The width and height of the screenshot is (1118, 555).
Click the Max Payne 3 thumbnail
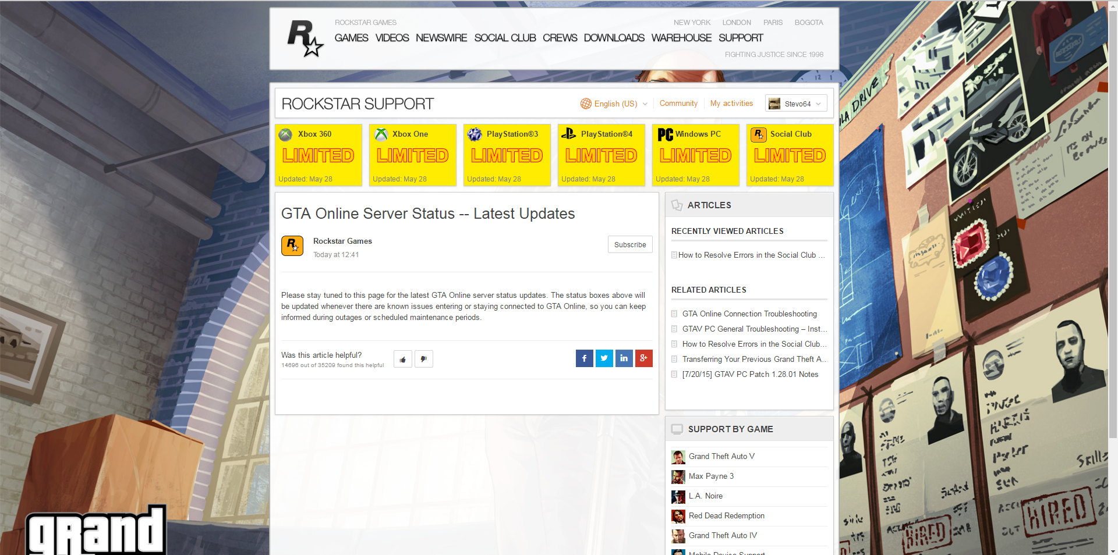click(x=678, y=476)
